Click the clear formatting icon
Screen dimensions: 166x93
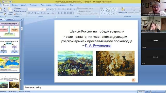click(x=54, y=9)
